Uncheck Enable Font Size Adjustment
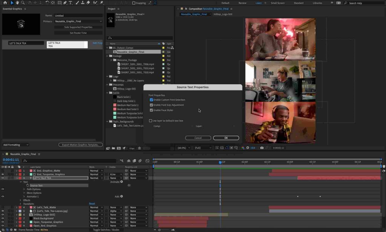 click(x=151, y=105)
